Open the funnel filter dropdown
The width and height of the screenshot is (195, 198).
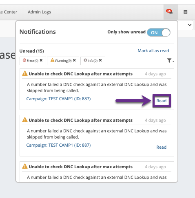171,61
